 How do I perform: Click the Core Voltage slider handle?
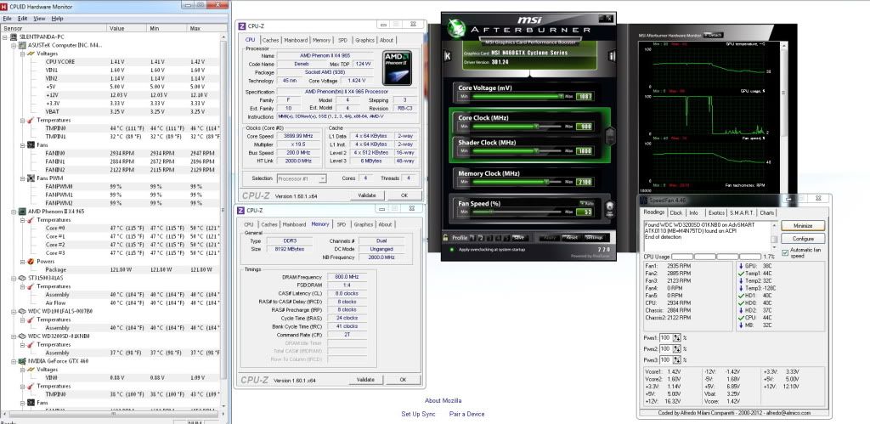tap(560, 96)
